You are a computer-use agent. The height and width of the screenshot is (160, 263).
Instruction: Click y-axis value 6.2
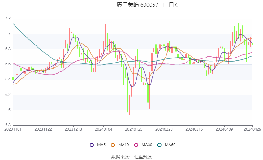click(x=8, y=95)
